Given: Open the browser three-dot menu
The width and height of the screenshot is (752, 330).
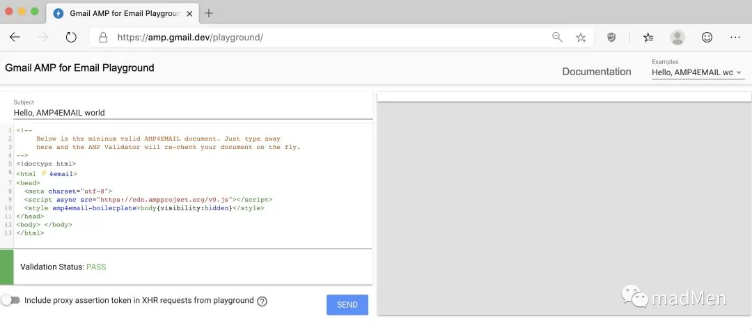Looking at the screenshot, I should 735,38.
